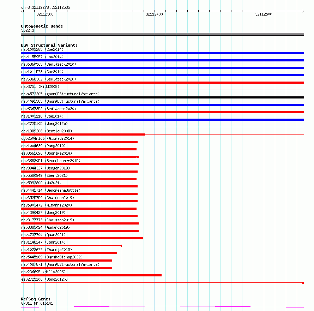Select the red bar under esv1989208
This screenshot has width=314, height=311.
(x=83, y=134)
